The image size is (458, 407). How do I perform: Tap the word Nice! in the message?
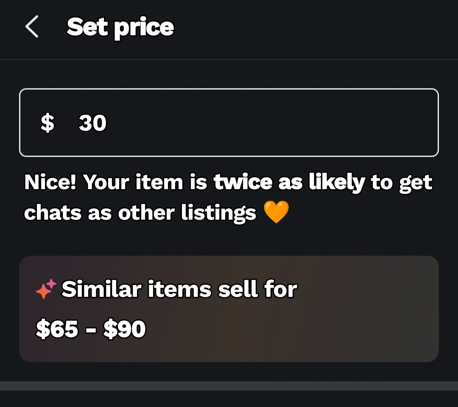tap(51, 182)
